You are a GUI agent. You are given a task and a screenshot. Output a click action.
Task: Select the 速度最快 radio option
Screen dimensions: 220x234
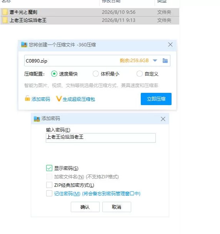tap(54, 74)
